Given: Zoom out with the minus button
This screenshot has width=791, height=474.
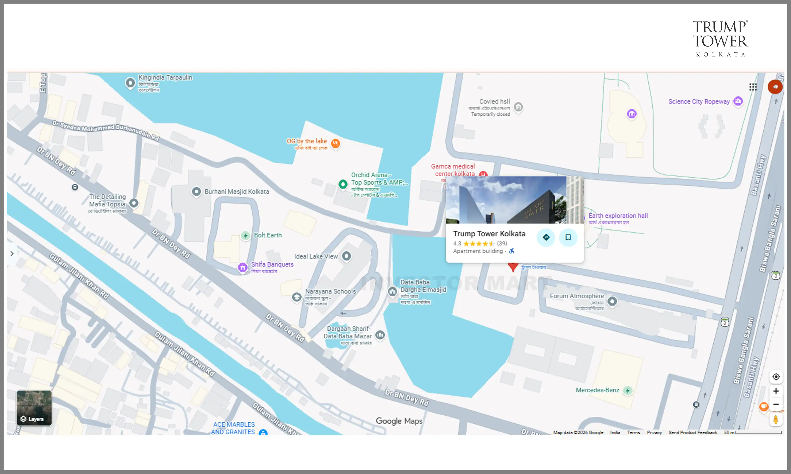Looking at the screenshot, I should pos(776,404).
